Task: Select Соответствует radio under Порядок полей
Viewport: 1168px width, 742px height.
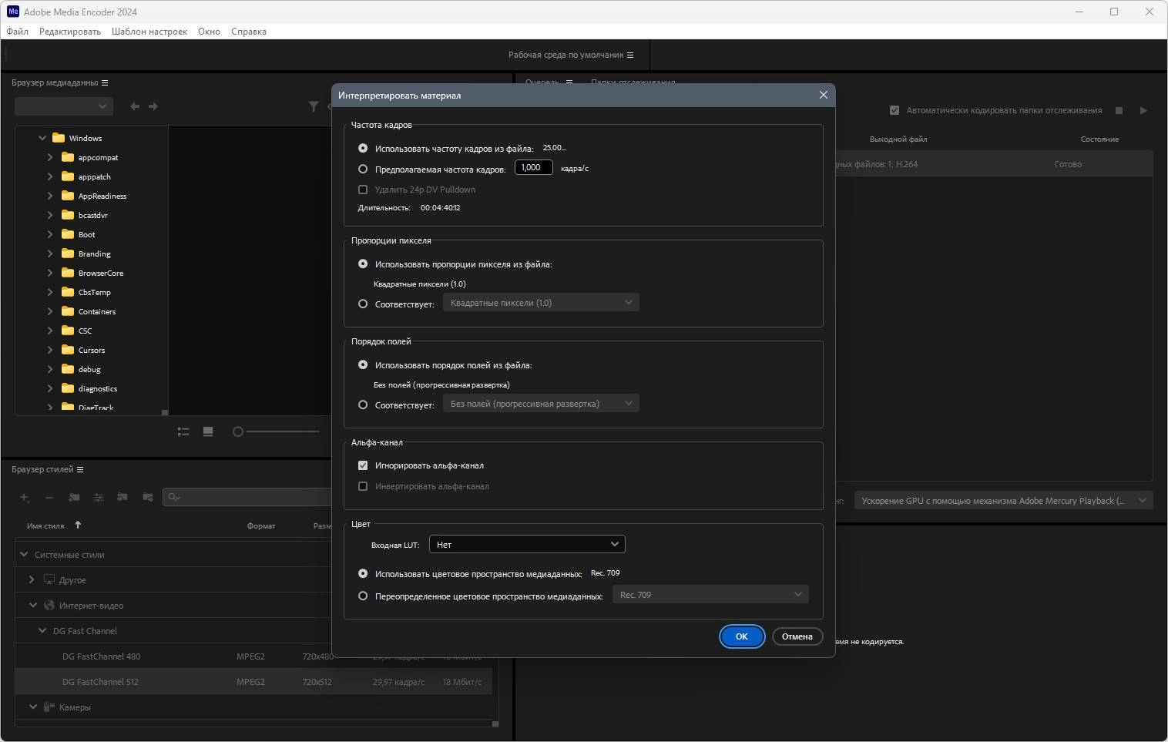Action: 363,405
